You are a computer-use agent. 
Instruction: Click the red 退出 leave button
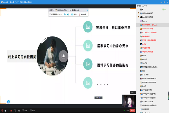[x=132, y=110]
